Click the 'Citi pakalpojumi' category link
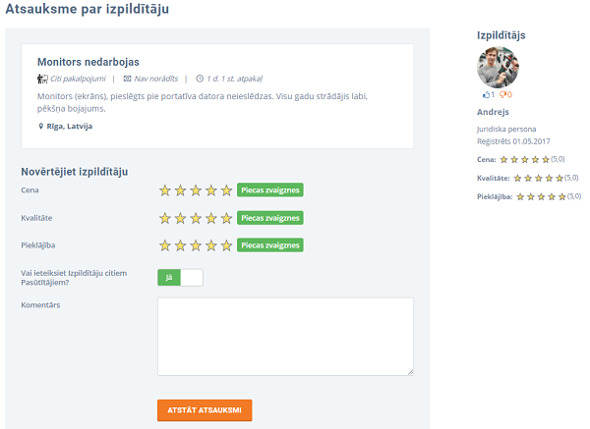The image size is (590, 429). click(x=78, y=79)
